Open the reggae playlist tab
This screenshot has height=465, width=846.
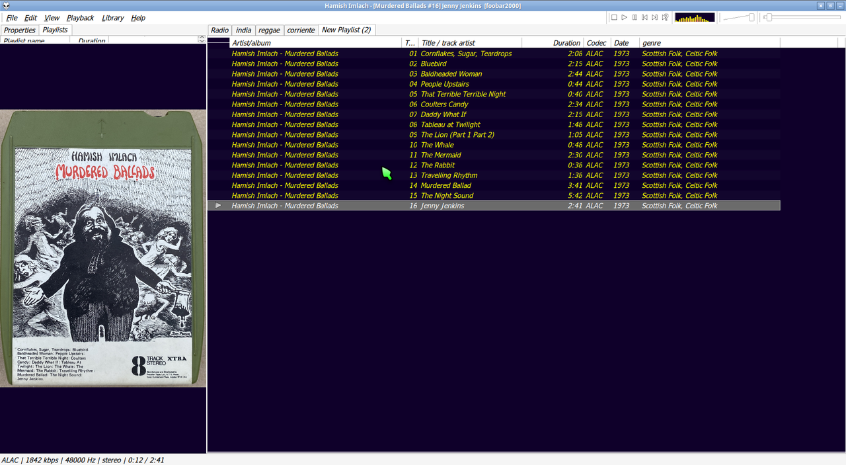coord(269,30)
